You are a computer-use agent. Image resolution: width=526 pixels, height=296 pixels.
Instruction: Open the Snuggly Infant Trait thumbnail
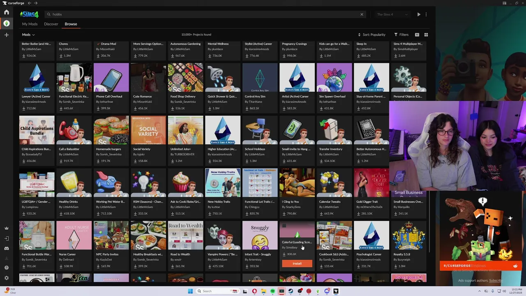[x=260, y=236]
